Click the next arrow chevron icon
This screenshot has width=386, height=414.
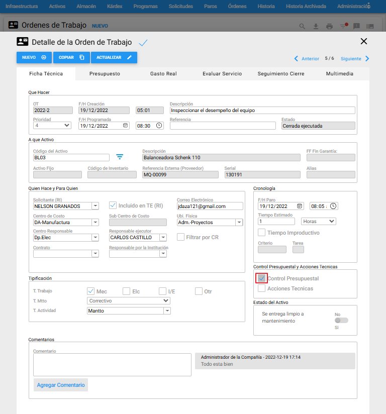pos(367,59)
